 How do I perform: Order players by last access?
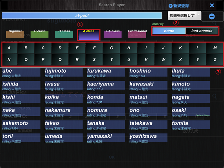[202, 31]
